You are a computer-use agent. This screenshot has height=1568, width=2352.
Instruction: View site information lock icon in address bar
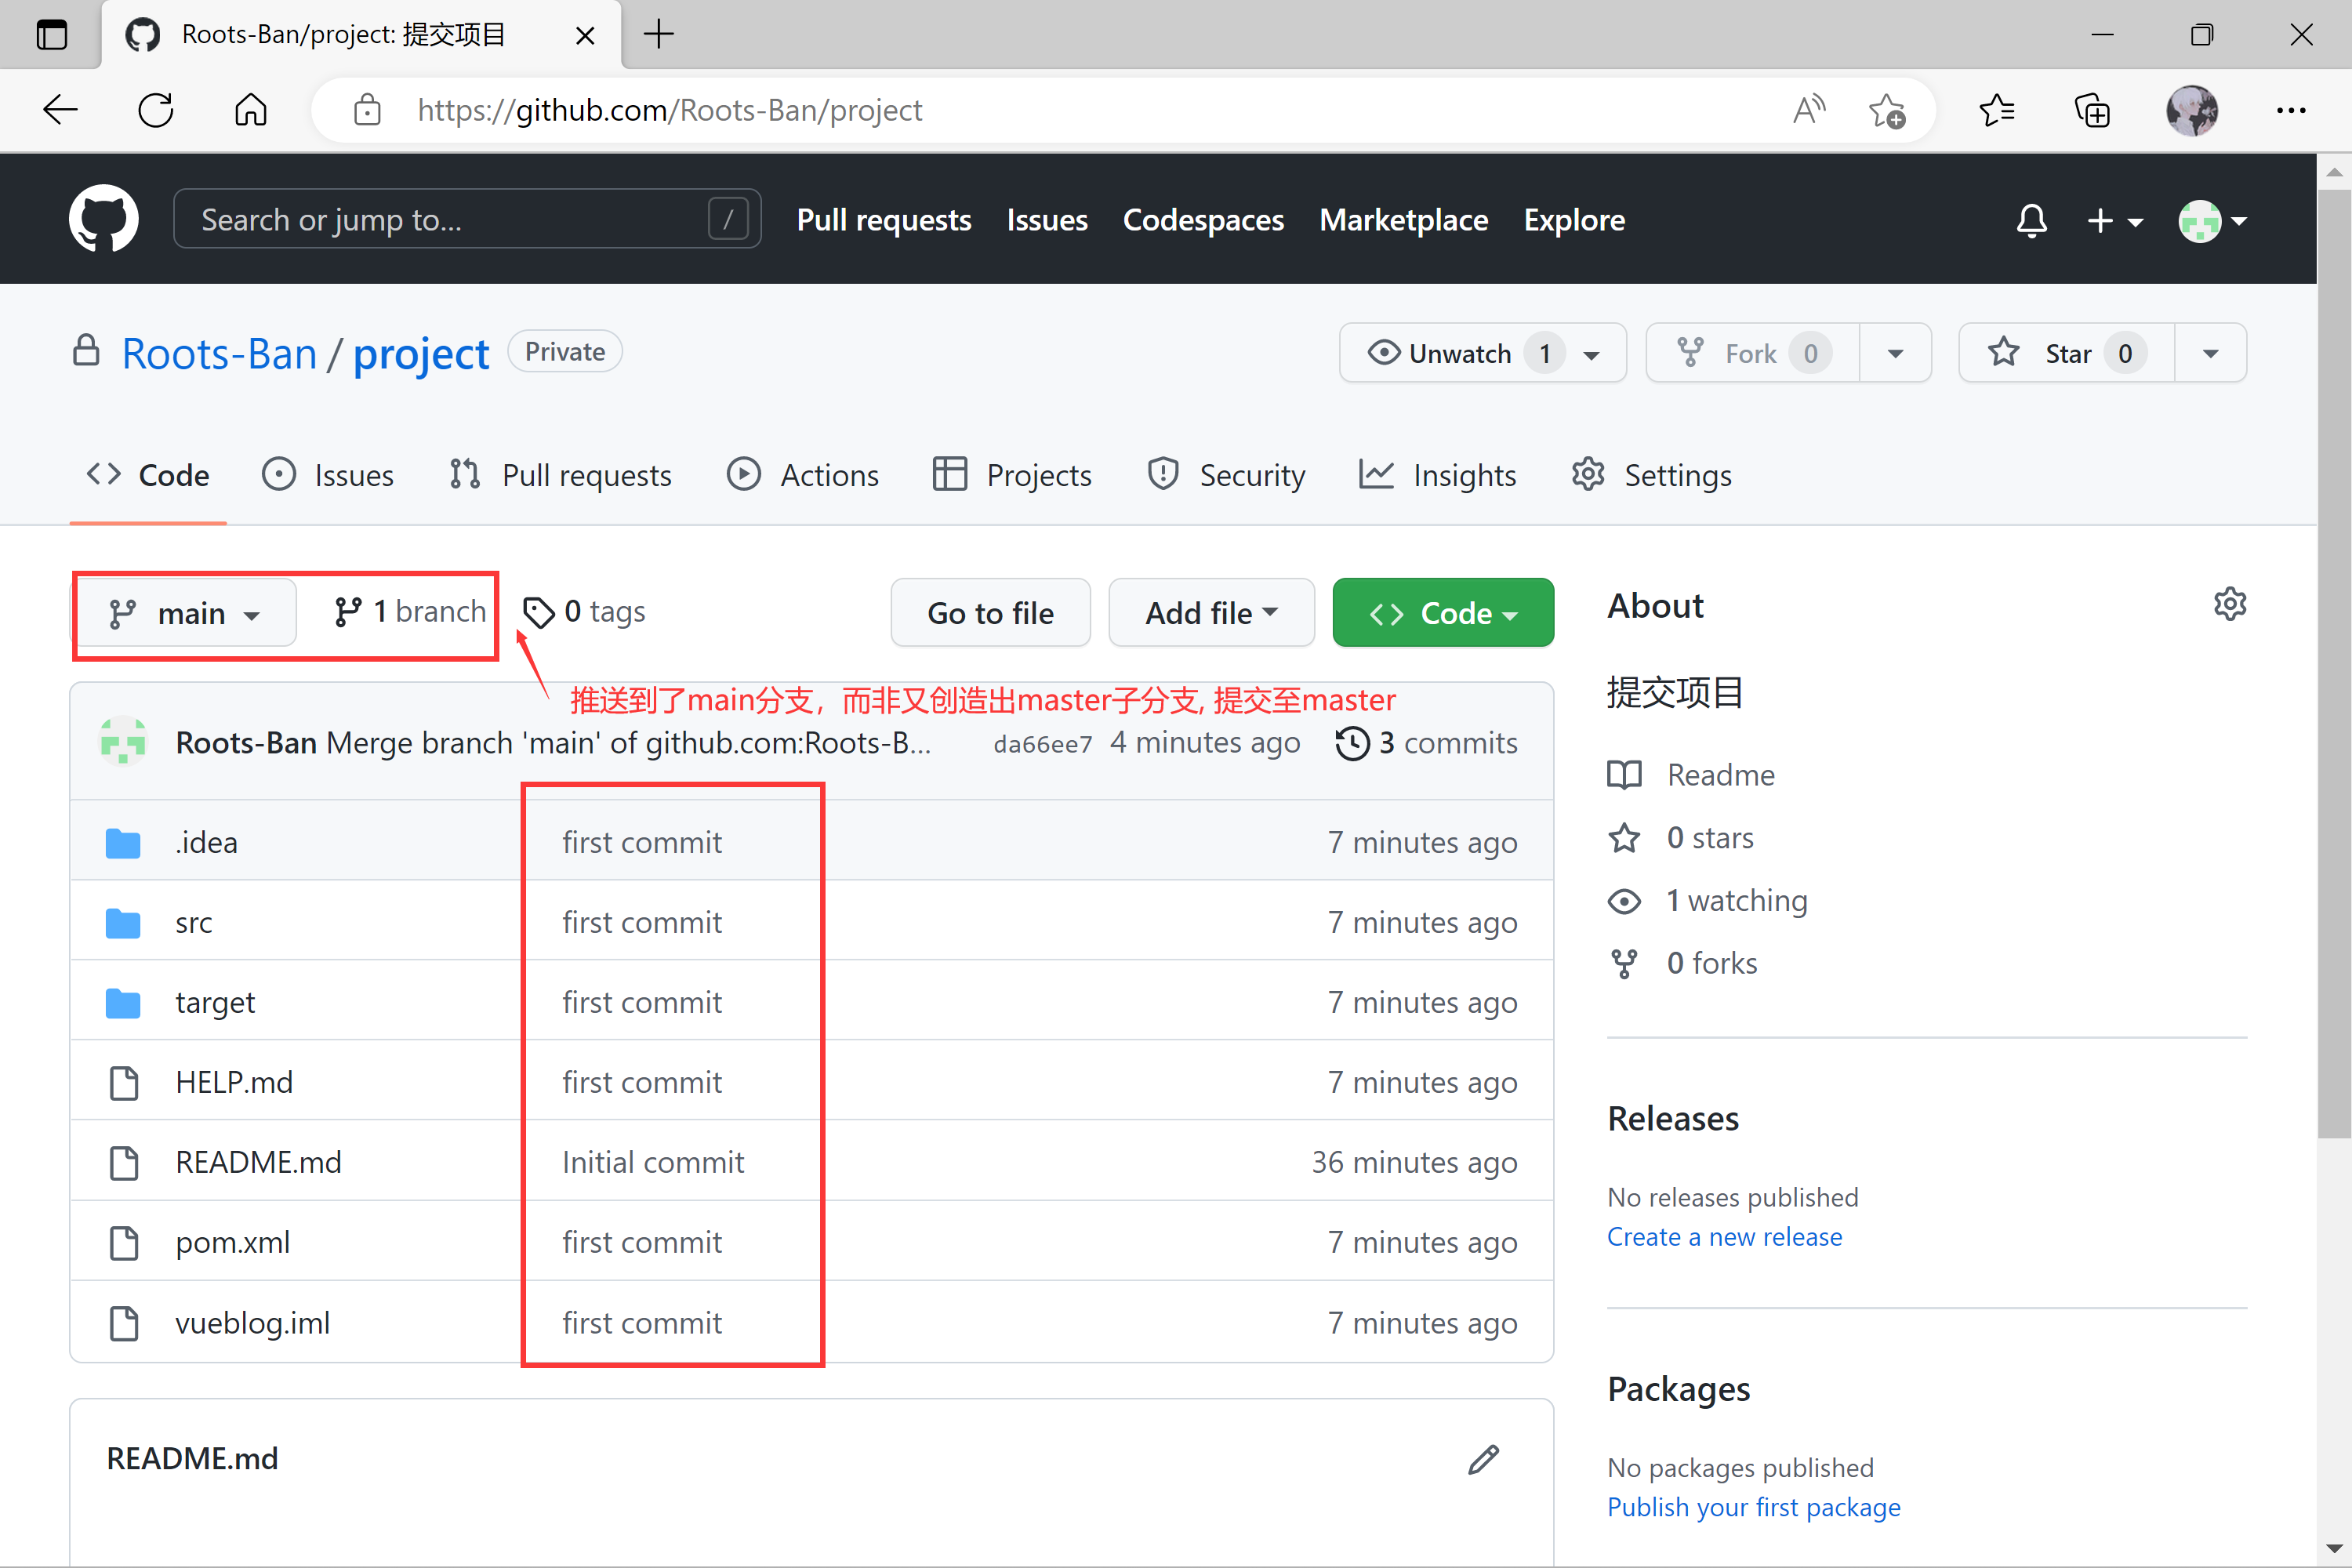(367, 110)
